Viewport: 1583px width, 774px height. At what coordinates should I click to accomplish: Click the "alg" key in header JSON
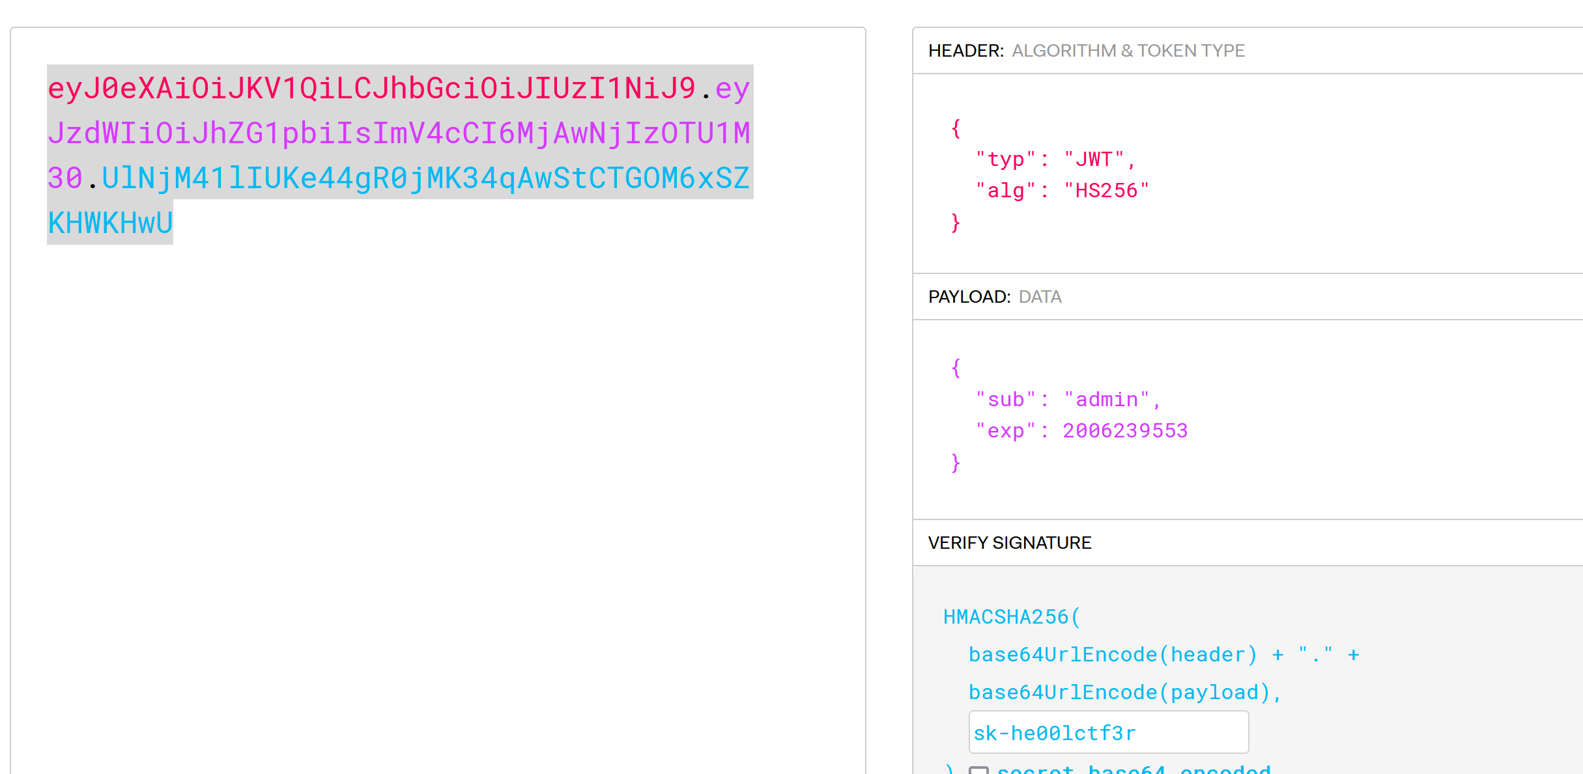tap(1006, 191)
